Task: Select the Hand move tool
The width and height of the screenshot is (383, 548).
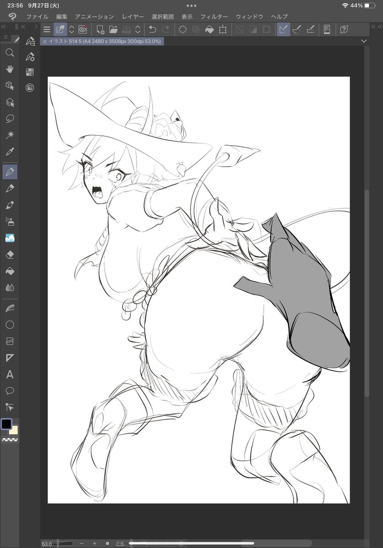Action: (x=10, y=69)
